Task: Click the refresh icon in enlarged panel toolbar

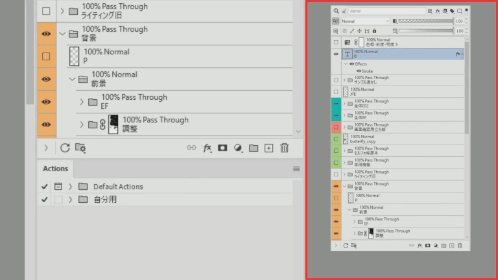Action: (x=65, y=148)
